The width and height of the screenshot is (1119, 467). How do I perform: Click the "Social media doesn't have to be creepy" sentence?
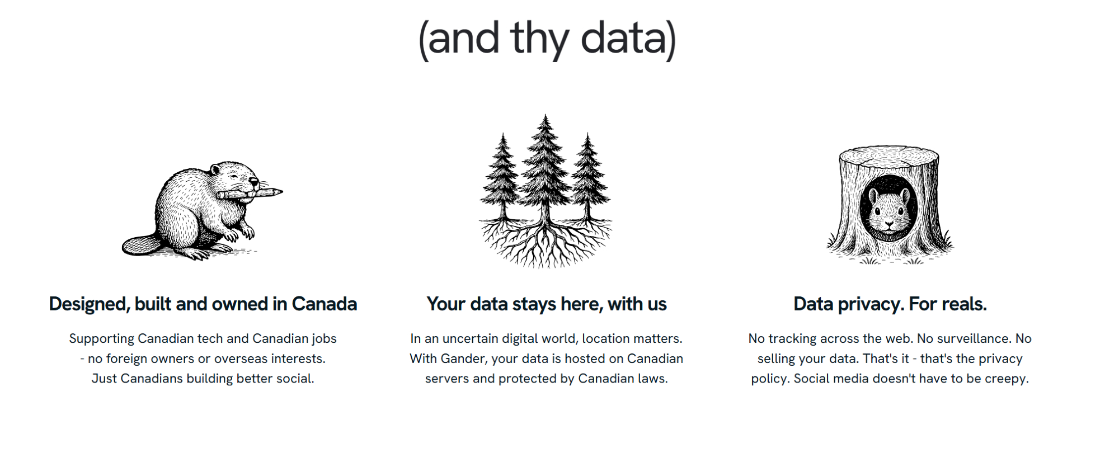click(911, 379)
